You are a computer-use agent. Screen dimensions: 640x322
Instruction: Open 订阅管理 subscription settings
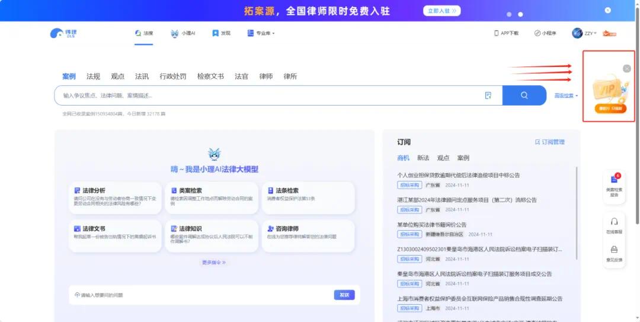(550, 142)
